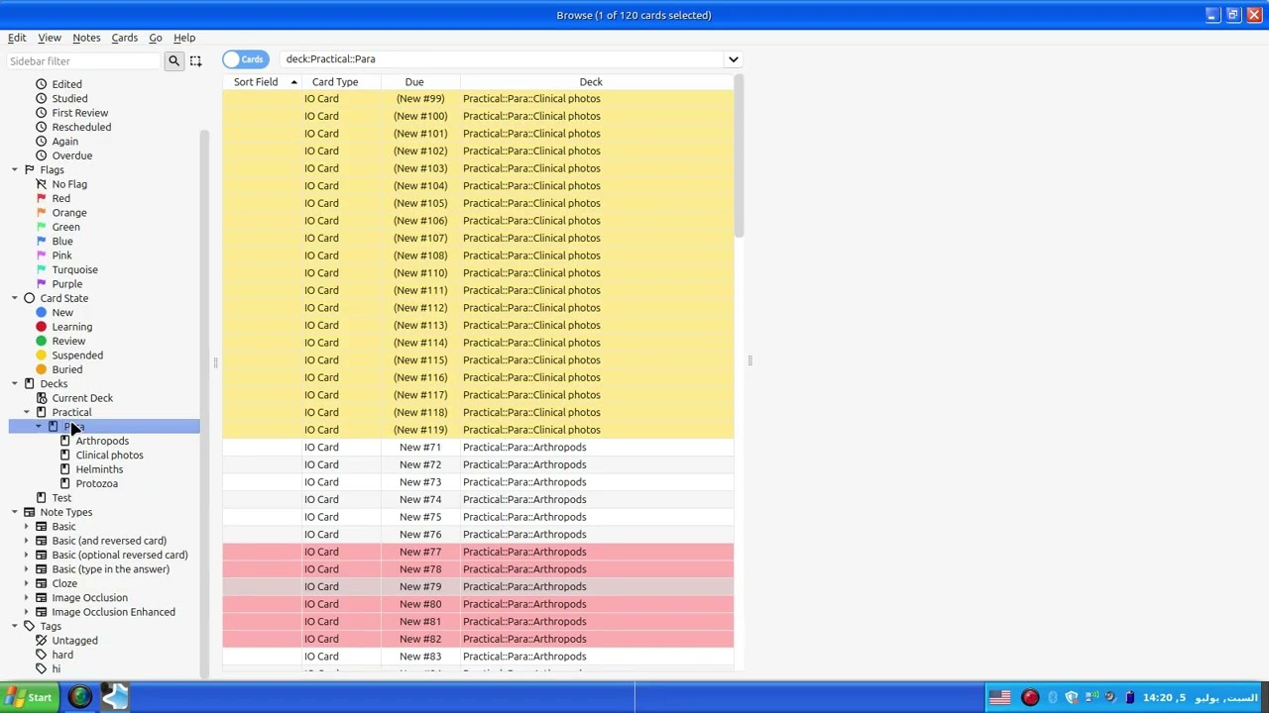This screenshot has height=713, width=1269.
Task: Expand the Cloze note type arrow
Action: tap(27, 584)
